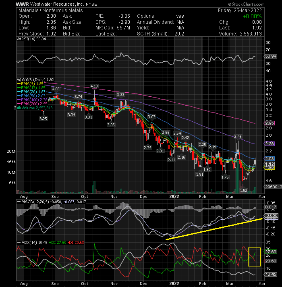Click the yellow EMA(9) 1.85 legend entry
Viewport: 282px width, 287px height.
click(x=30, y=84)
